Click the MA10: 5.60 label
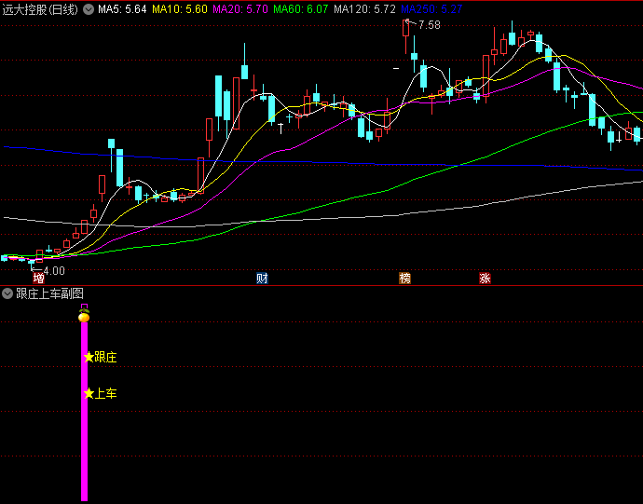Image resolution: width=643 pixels, height=504 pixels. 180,9
